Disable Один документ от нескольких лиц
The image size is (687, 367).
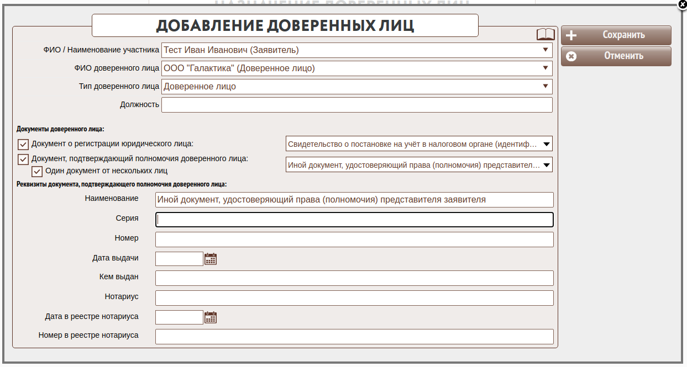[x=37, y=171]
